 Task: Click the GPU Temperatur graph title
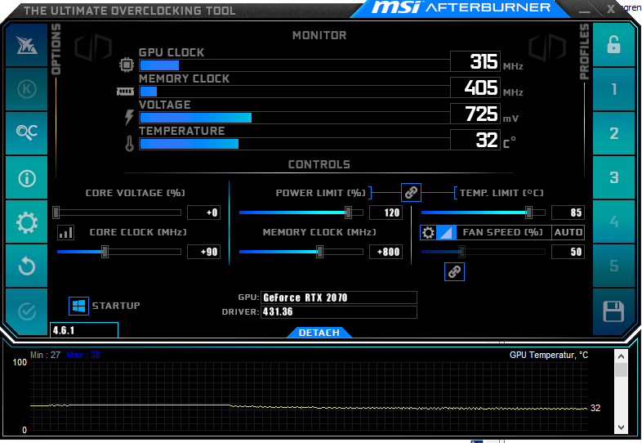(x=549, y=355)
